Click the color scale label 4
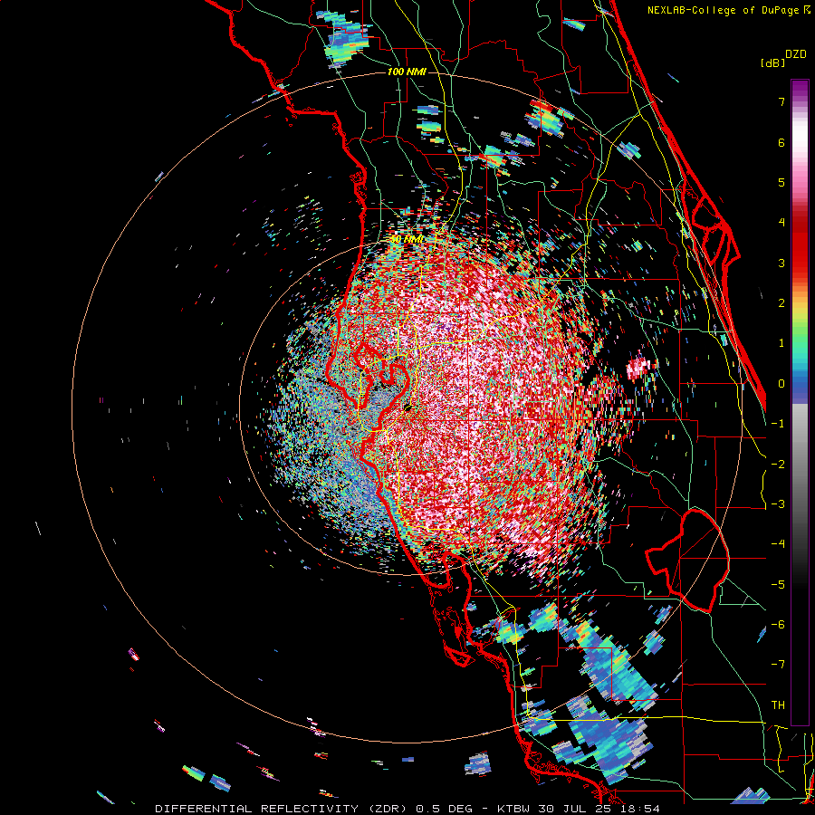Viewport: 815px width, 815px height. (781, 223)
